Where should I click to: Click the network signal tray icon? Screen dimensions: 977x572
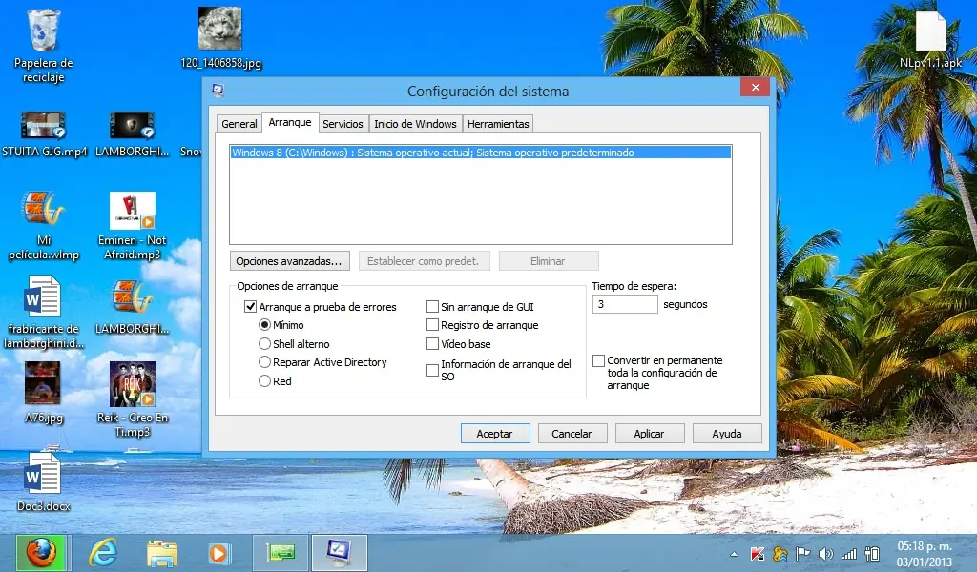pyautogui.click(x=848, y=554)
